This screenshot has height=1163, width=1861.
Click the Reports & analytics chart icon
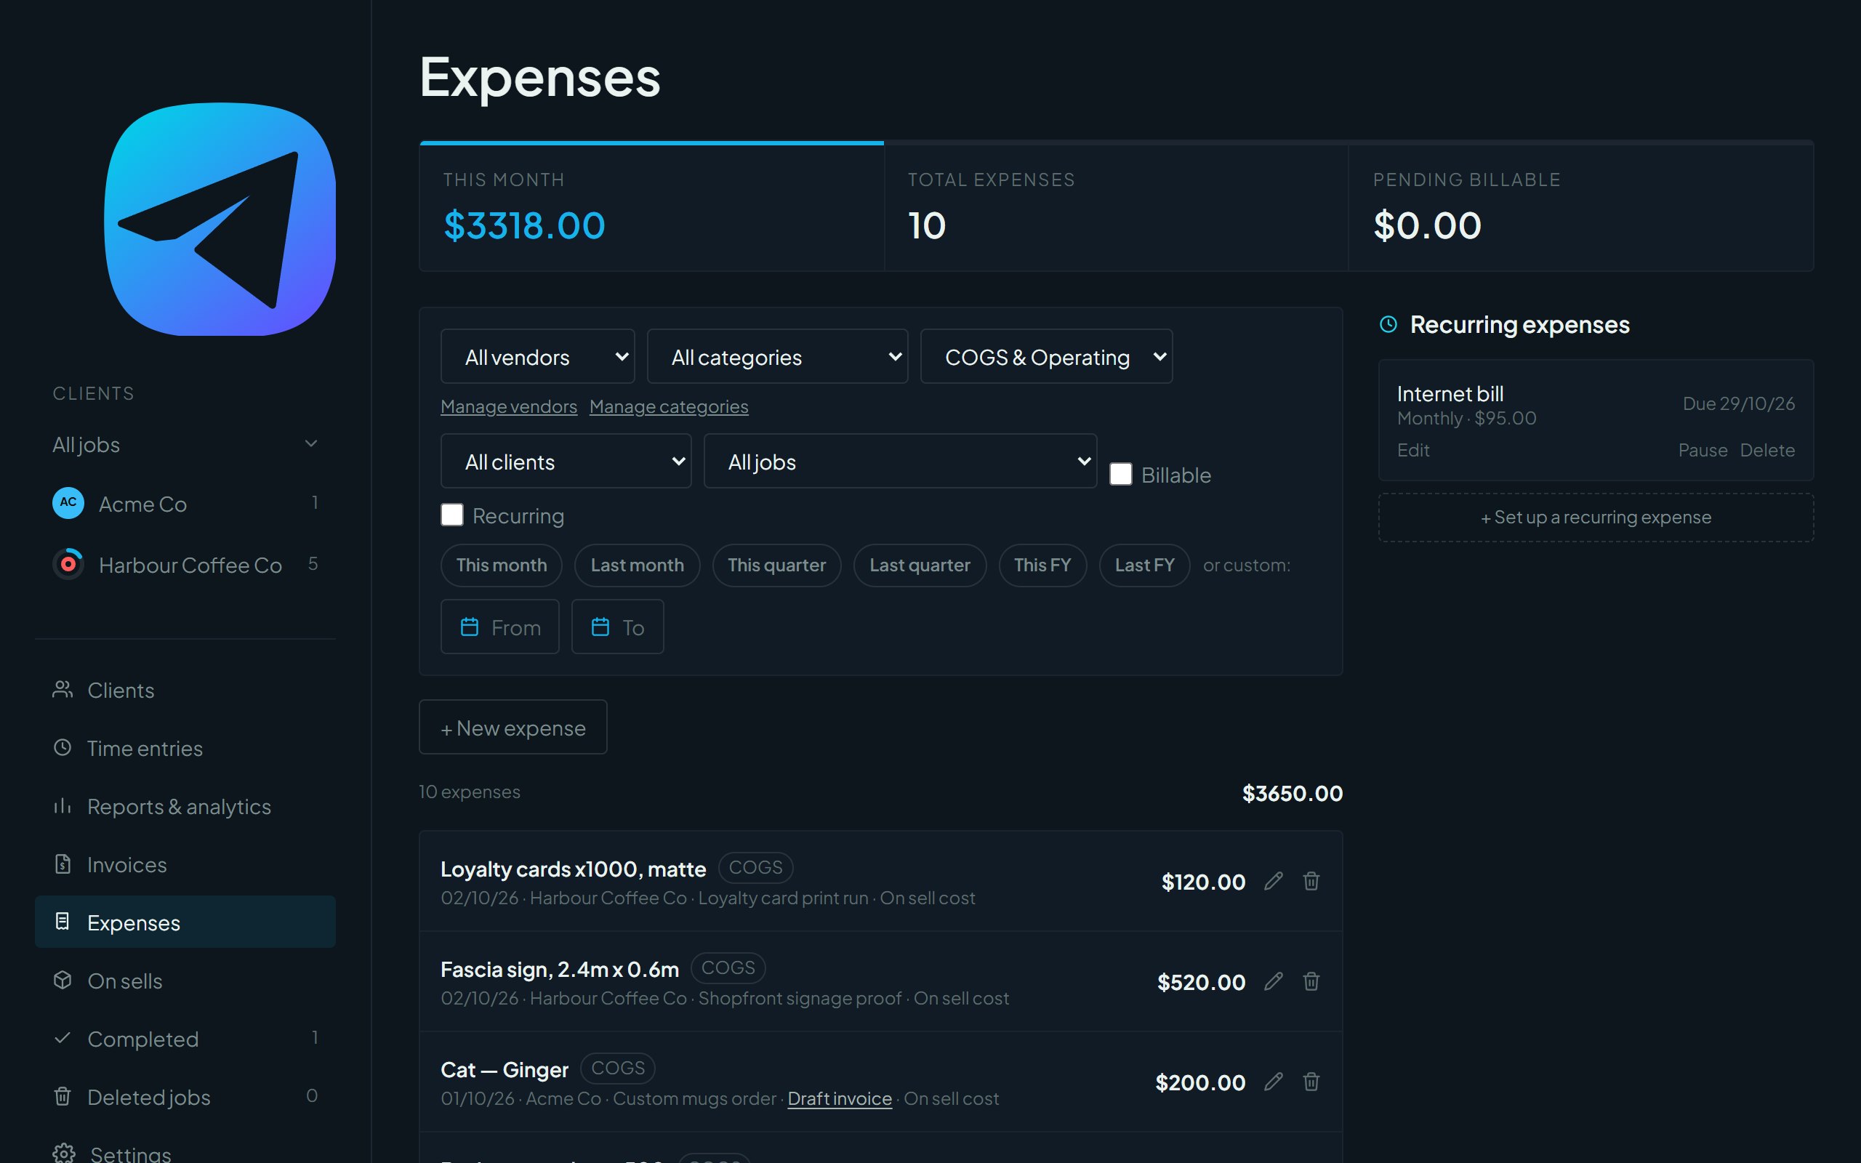63,805
